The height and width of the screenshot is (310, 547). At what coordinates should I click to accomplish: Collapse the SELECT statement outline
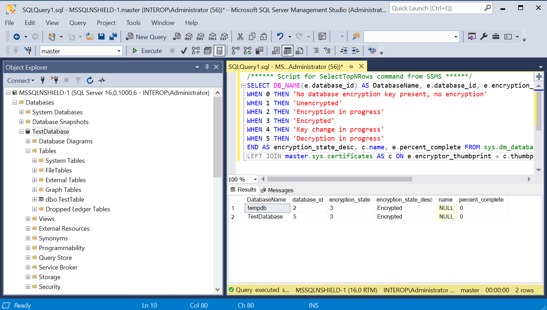(243, 86)
